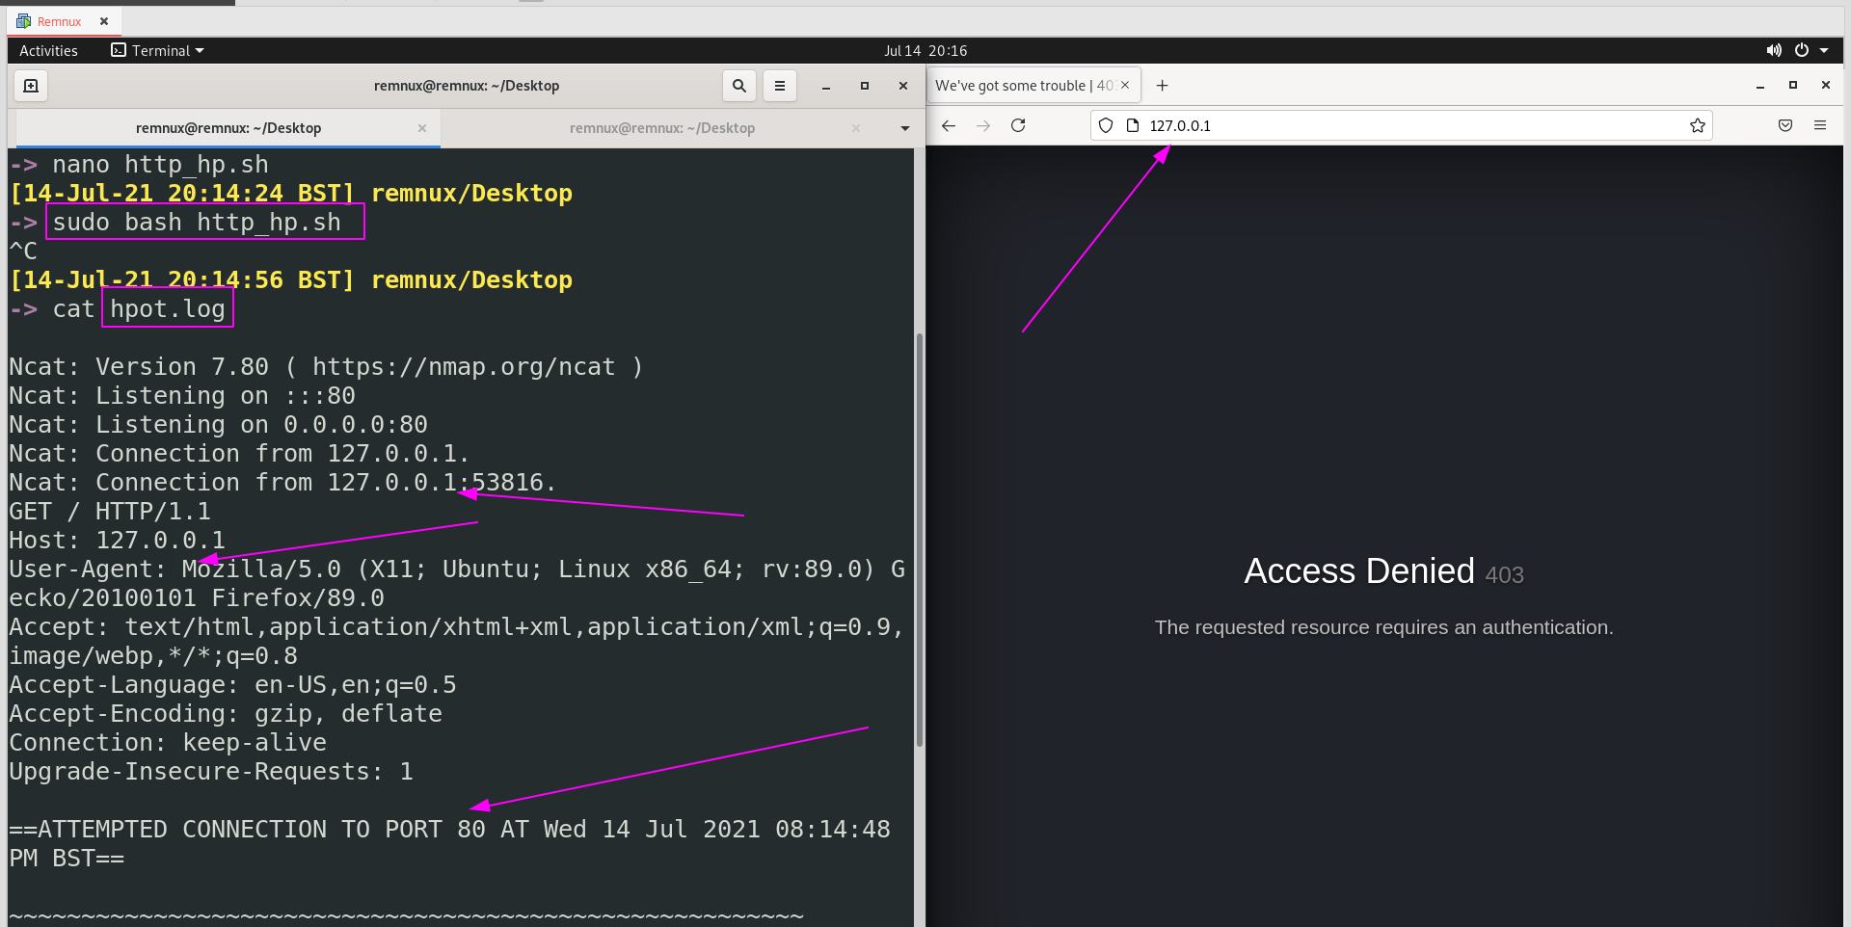This screenshot has height=927, width=1851.
Task: Click the "nano http_hp.sh" command line
Action: point(160,165)
